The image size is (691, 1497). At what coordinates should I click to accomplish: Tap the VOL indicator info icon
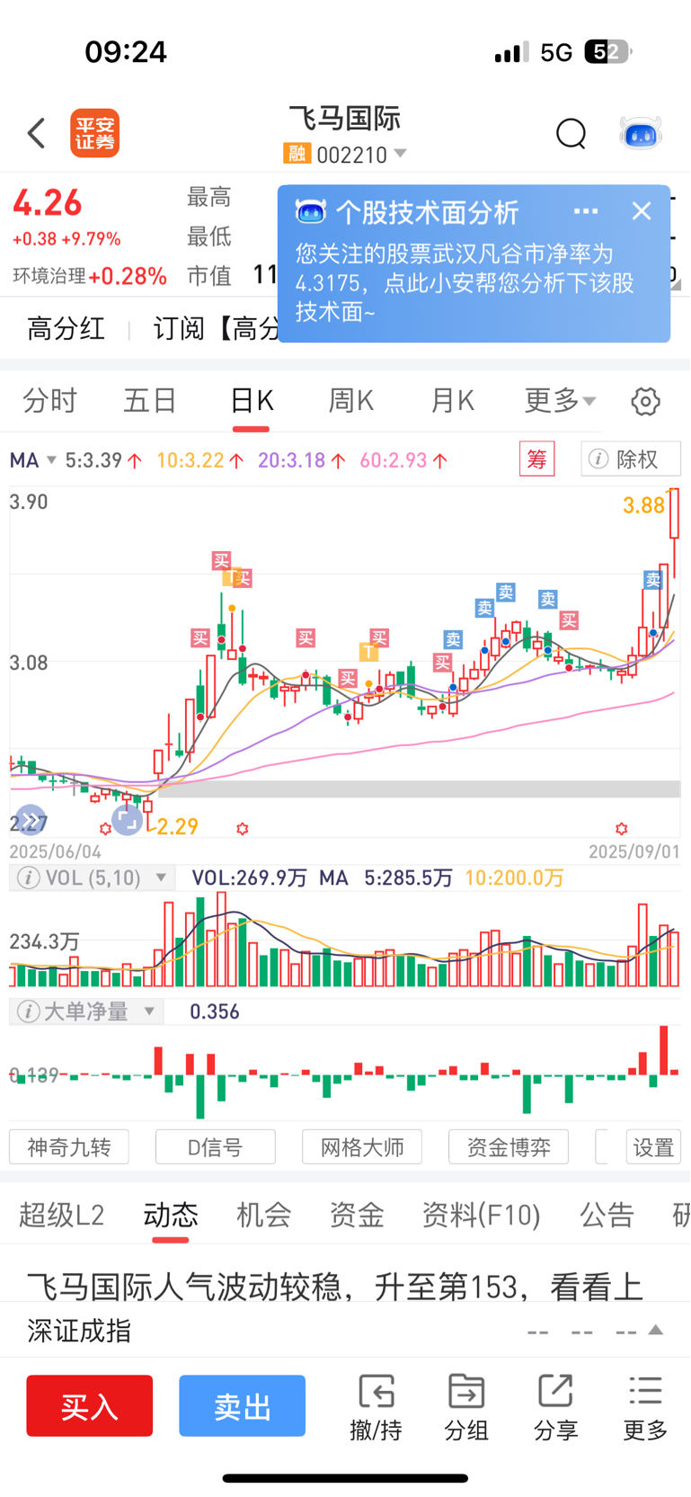(x=29, y=878)
